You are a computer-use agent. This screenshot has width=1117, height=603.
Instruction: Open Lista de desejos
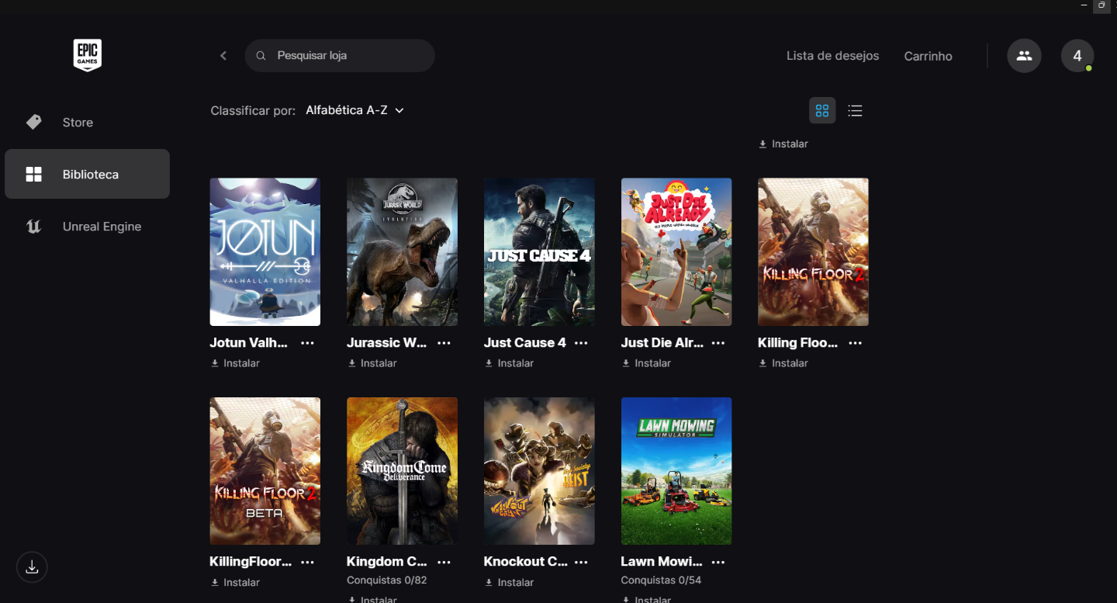[x=833, y=56]
